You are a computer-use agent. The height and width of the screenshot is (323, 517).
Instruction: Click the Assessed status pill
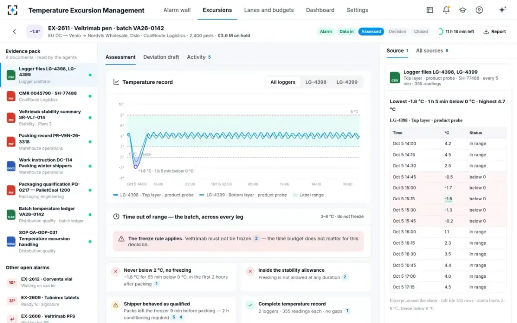371,31
